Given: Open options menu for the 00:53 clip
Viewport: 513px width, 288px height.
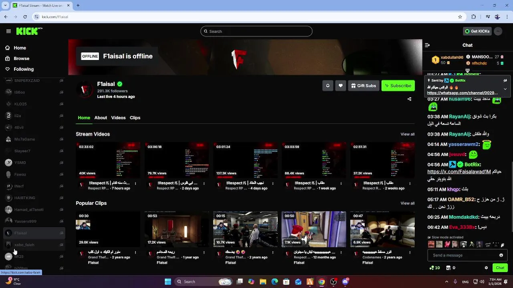Looking at the screenshot, I should (x=204, y=252).
